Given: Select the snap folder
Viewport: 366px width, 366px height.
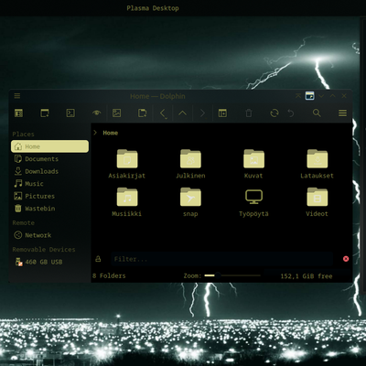Looking at the screenshot, I should click(190, 202).
